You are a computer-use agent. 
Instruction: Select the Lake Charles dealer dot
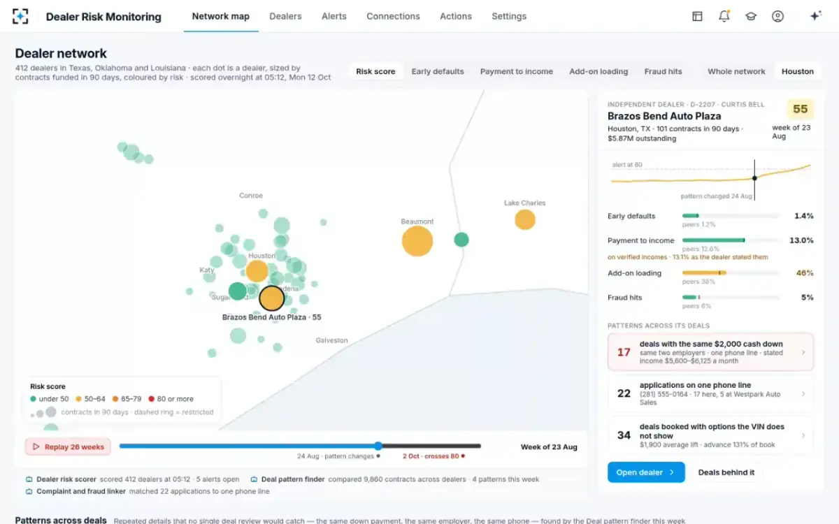[525, 219]
